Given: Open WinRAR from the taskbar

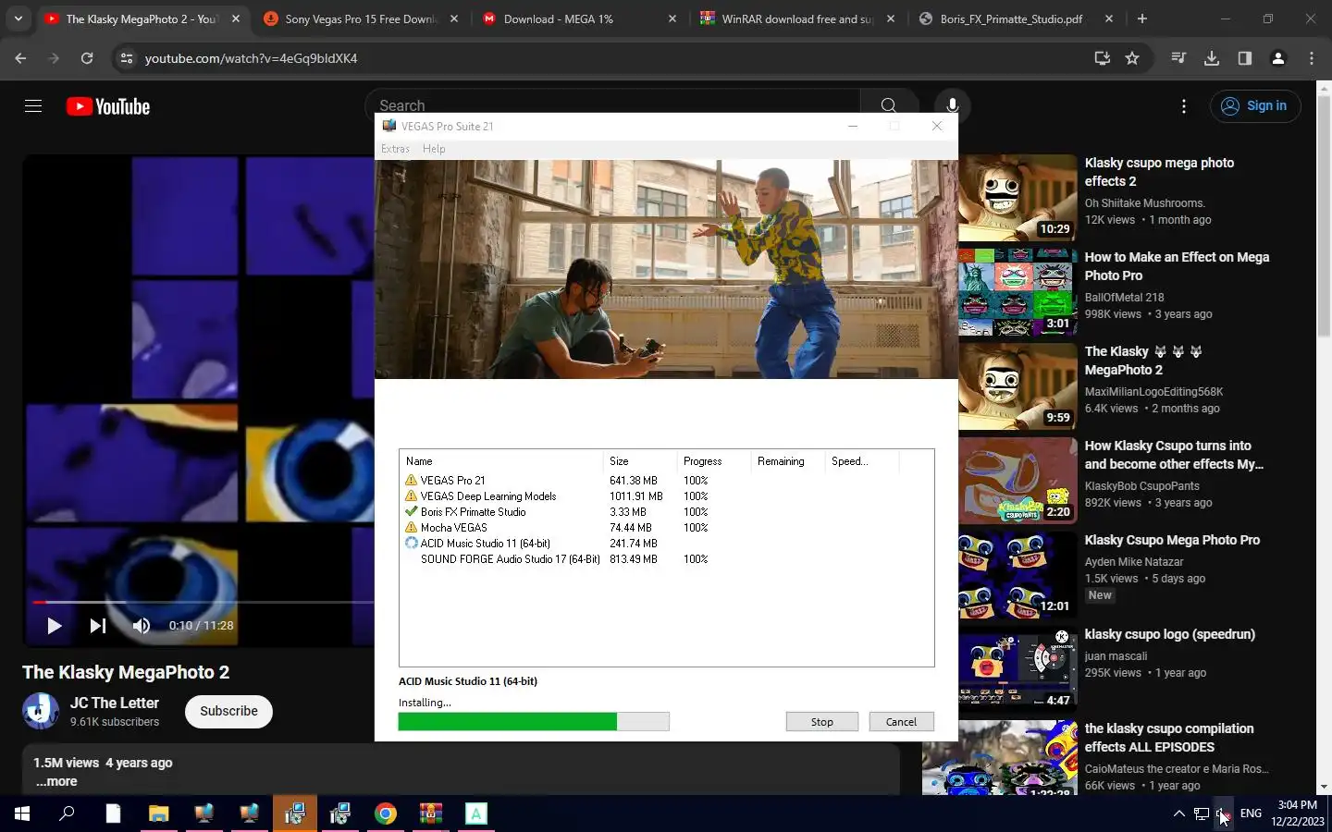Looking at the screenshot, I should [430, 814].
